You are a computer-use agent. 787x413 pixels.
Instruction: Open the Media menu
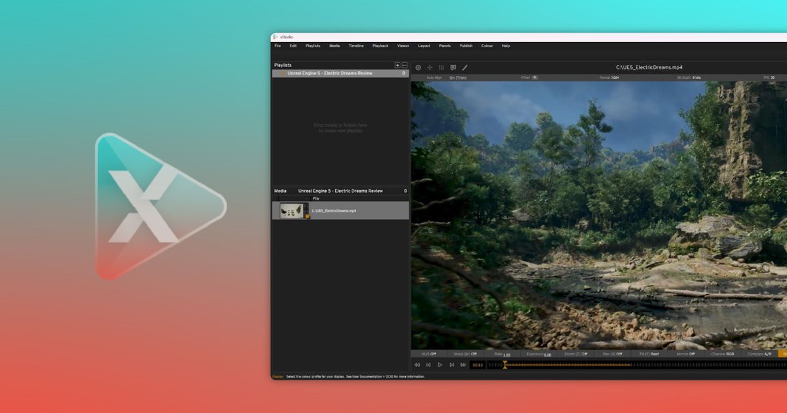(334, 46)
